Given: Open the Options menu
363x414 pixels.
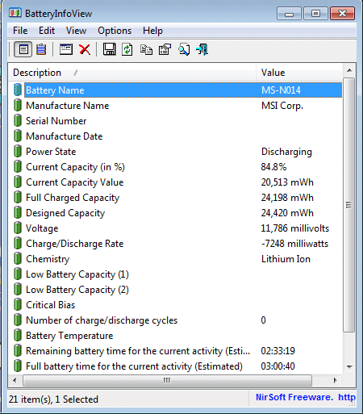Looking at the screenshot, I should tap(115, 31).
